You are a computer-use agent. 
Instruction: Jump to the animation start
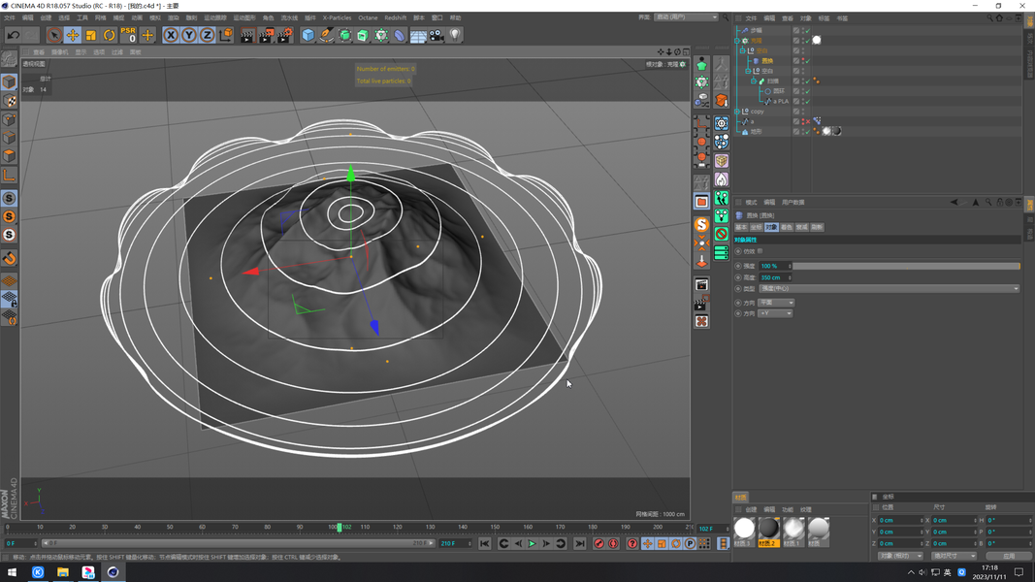click(484, 544)
